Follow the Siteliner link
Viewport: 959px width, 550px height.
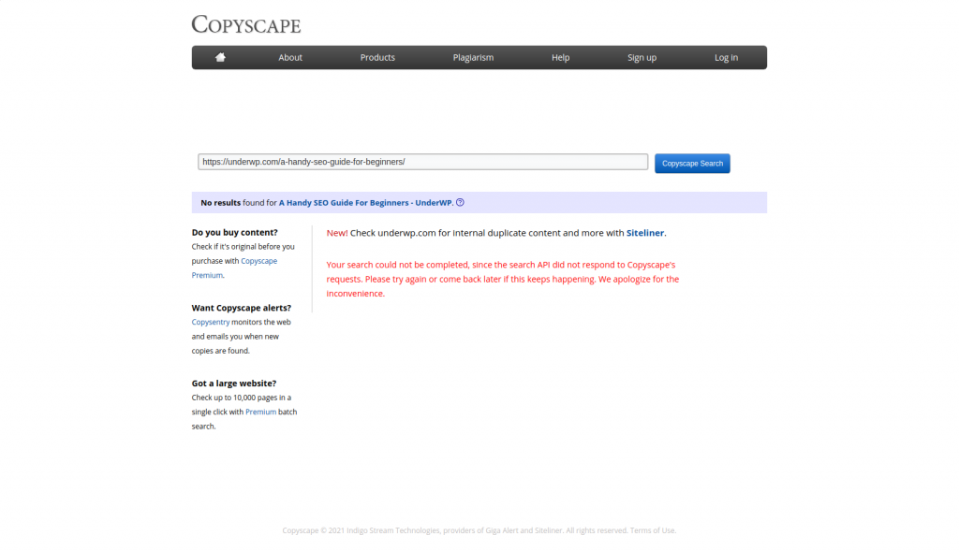[644, 233]
